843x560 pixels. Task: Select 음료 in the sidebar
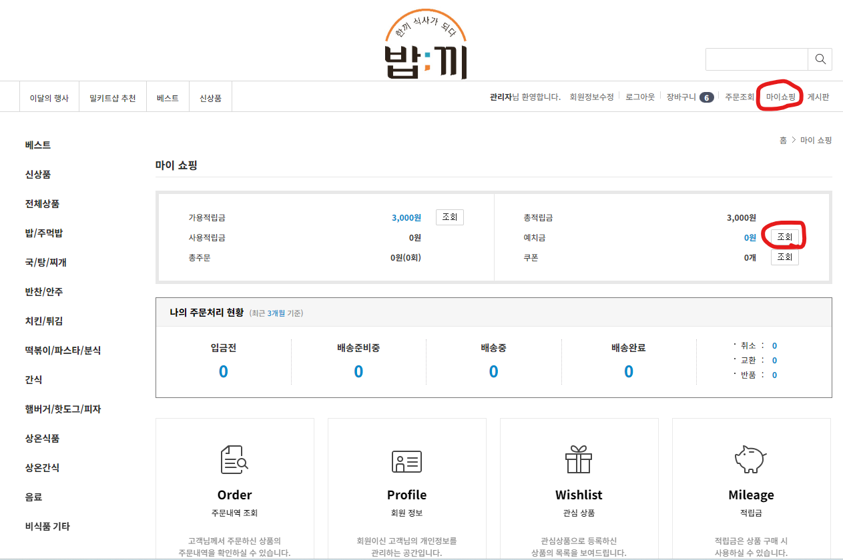pos(32,497)
